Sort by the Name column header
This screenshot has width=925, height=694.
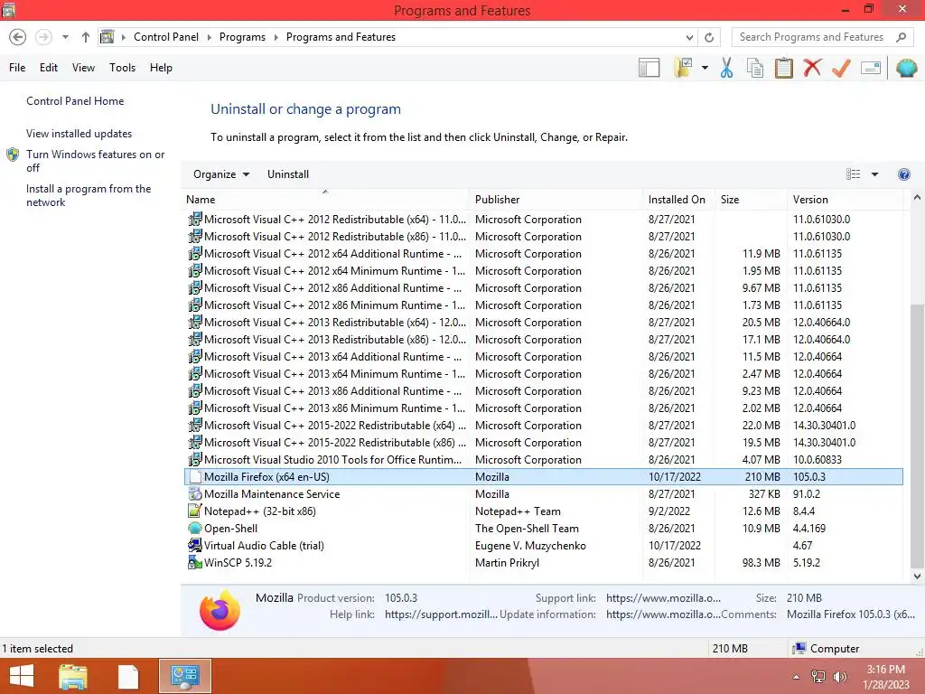coord(325,200)
